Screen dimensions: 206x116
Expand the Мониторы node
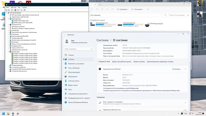tap(8, 42)
